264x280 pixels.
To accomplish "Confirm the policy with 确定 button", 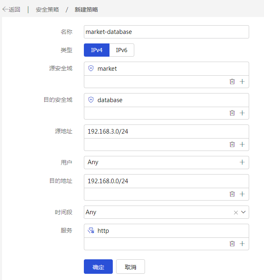I will click(98, 267).
